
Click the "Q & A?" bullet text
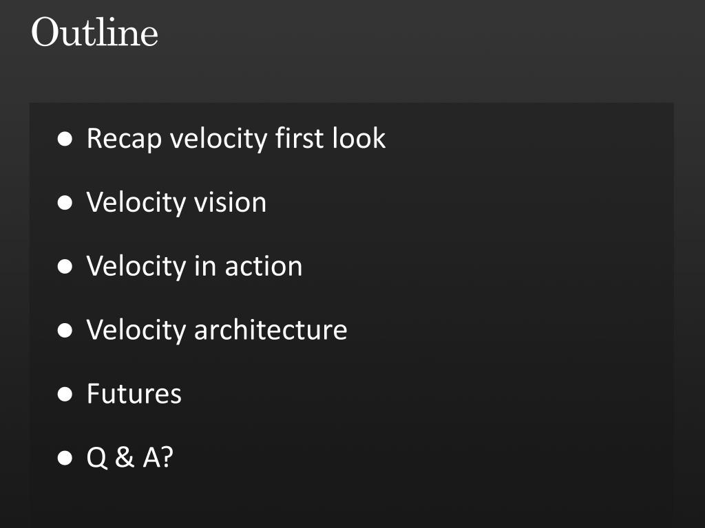[130, 458]
